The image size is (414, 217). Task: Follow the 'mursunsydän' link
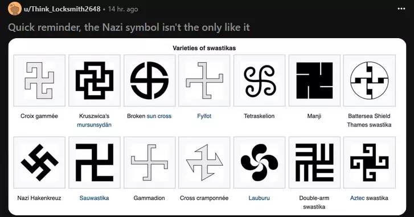95,125
